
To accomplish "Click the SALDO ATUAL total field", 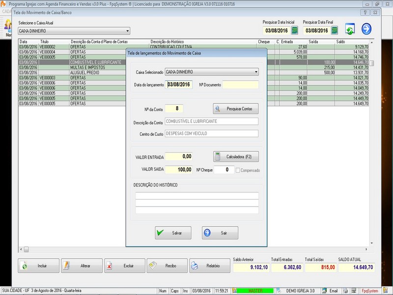I will coord(357,267).
